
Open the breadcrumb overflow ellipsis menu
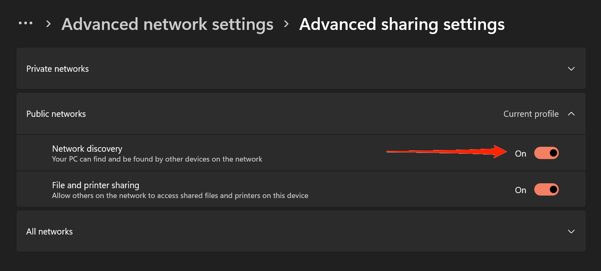26,23
